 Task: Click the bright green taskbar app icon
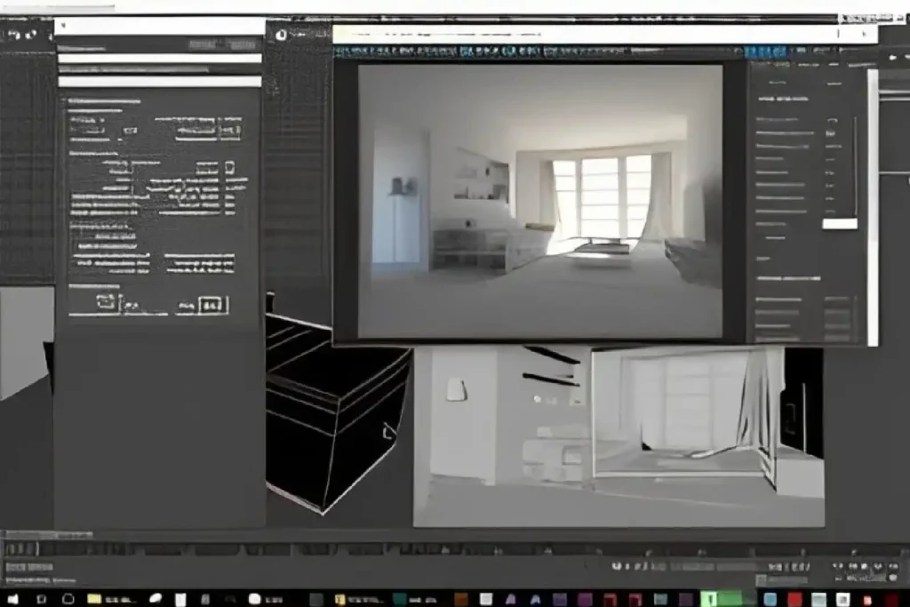709,599
